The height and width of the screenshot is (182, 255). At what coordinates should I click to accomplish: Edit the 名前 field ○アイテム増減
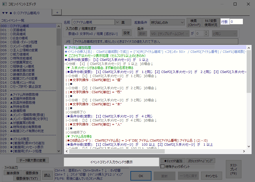tap(93, 22)
